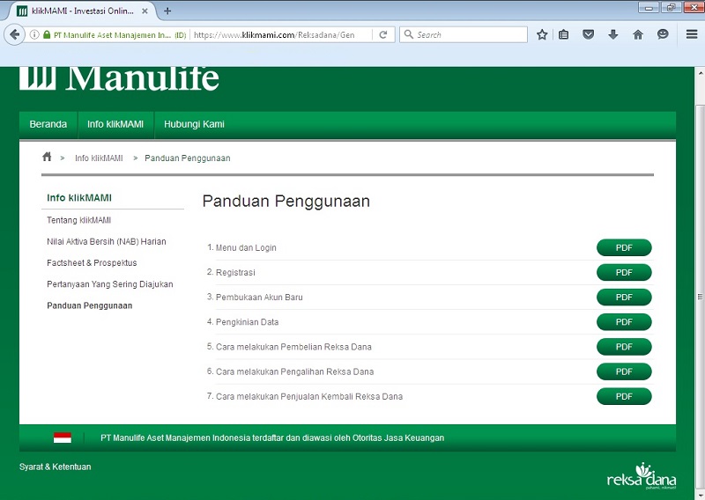
Task: Open Nilai Aktiva Bersih (NAB) Harian link
Action: pyautogui.click(x=107, y=242)
